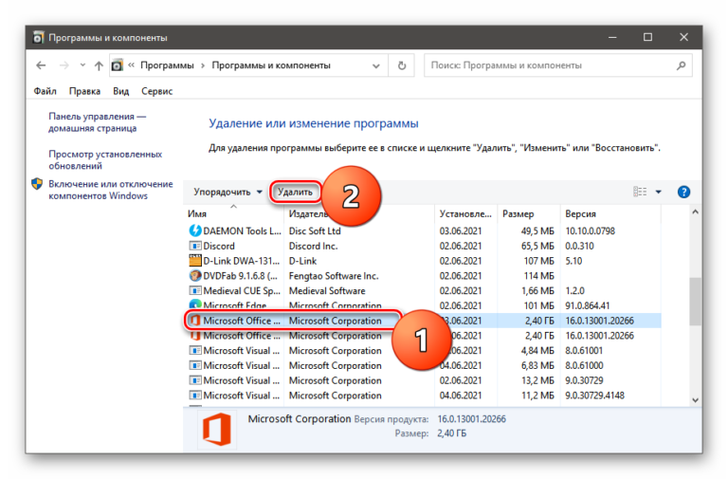Change view with the view icon
Viewport: 728px width, 479px height.
640,192
